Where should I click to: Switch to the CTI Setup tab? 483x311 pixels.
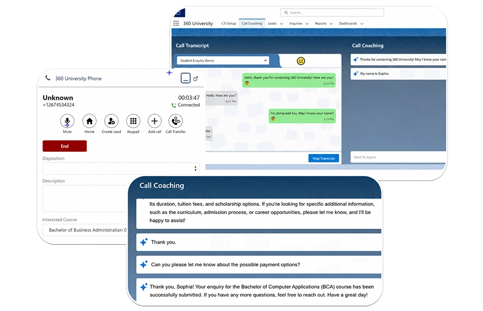point(229,23)
